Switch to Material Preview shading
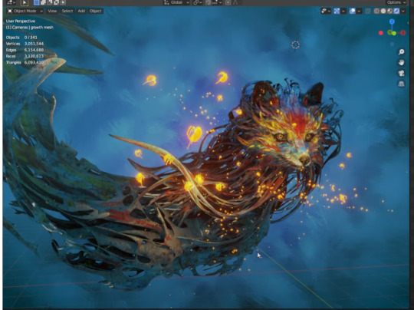 pyautogui.click(x=389, y=11)
